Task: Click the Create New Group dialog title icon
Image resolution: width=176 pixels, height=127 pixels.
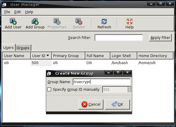Action: (x=50, y=73)
